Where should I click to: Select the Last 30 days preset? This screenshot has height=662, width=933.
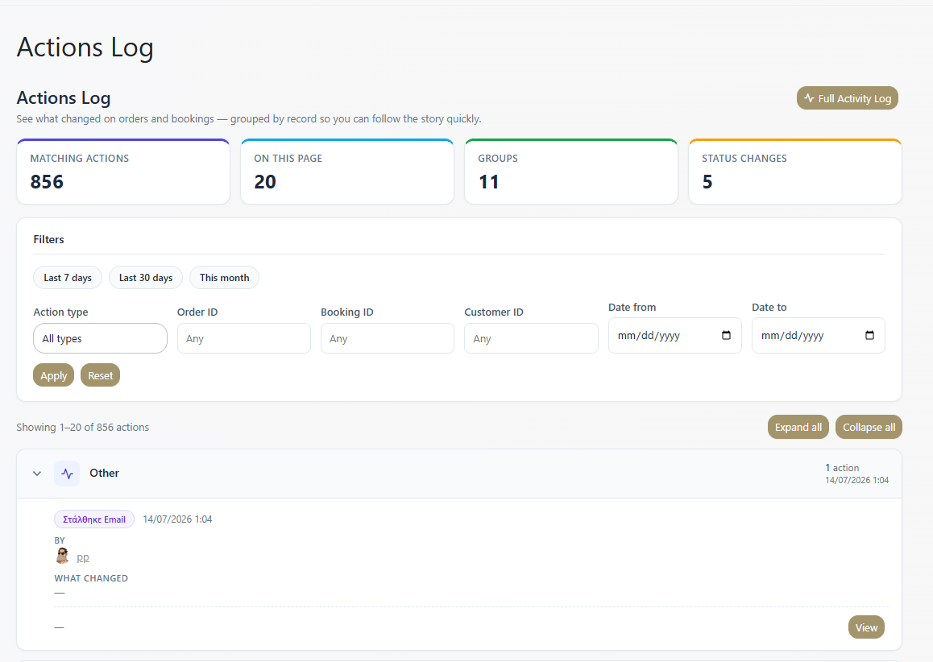coord(146,278)
